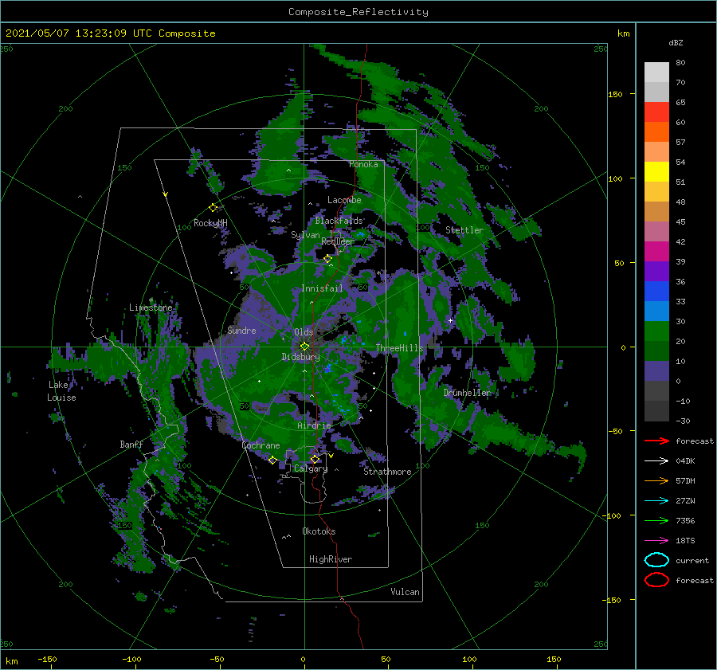The image size is (717, 670).
Task: Click the Didsbury city label
Action: 300,357
